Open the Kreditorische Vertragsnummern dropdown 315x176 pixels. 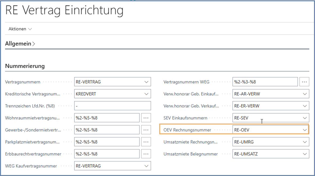(147, 94)
